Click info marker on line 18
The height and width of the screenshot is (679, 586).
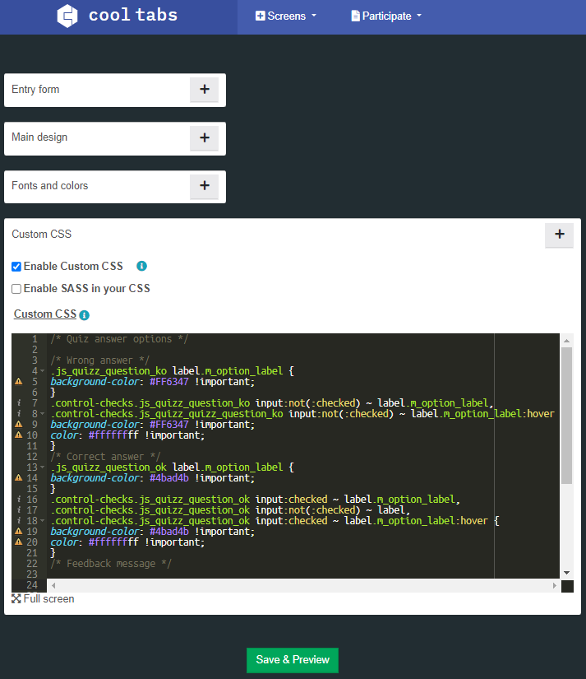(19, 520)
